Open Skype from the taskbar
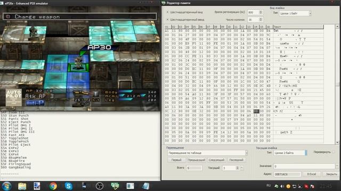The width and height of the screenshot is (341, 191). (x=68, y=186)
